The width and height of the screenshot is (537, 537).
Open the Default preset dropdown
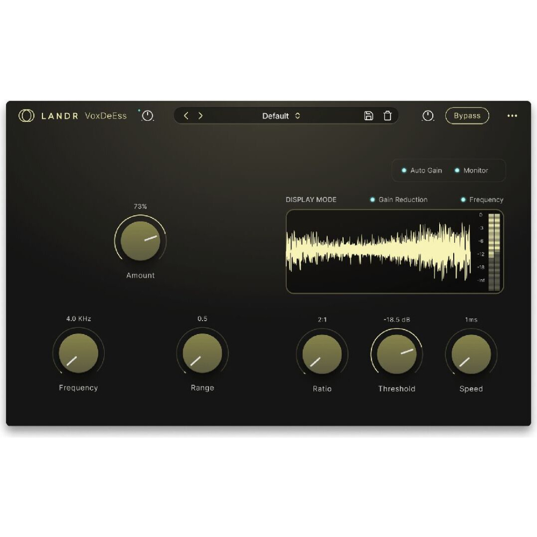(281, 116)
